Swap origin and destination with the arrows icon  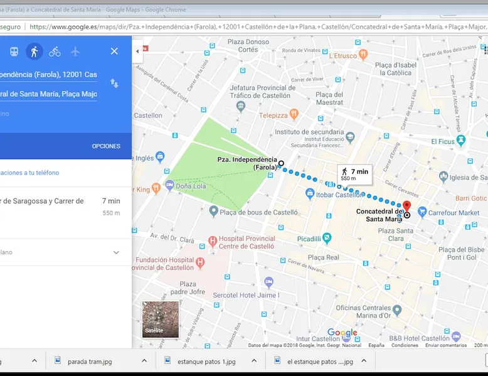tap(114, 83)
